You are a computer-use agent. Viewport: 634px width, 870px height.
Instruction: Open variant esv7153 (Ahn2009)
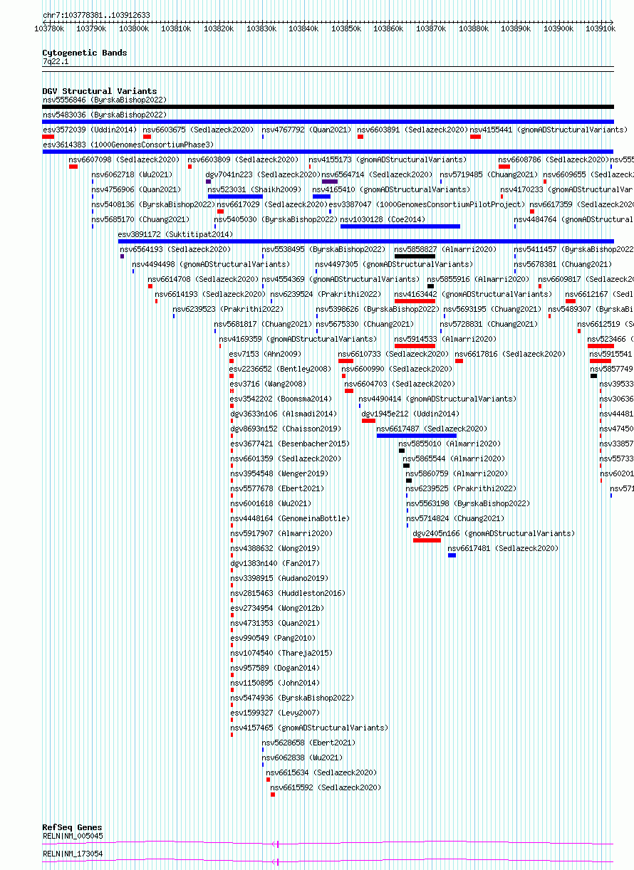(x=265, y=354)
